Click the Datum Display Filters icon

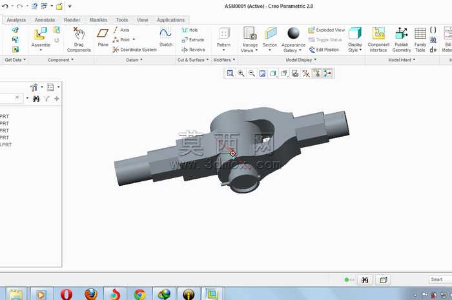(x=305, y=74)
